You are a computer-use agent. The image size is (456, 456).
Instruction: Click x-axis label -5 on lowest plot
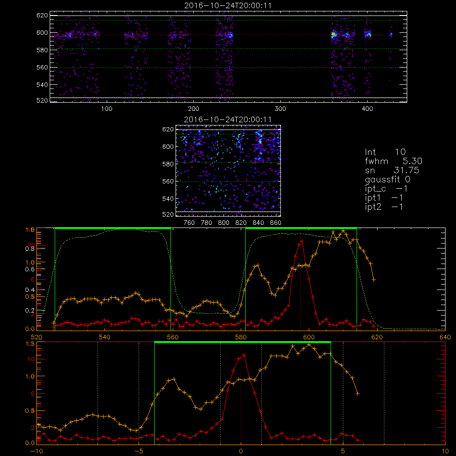(x=139, y=451)
